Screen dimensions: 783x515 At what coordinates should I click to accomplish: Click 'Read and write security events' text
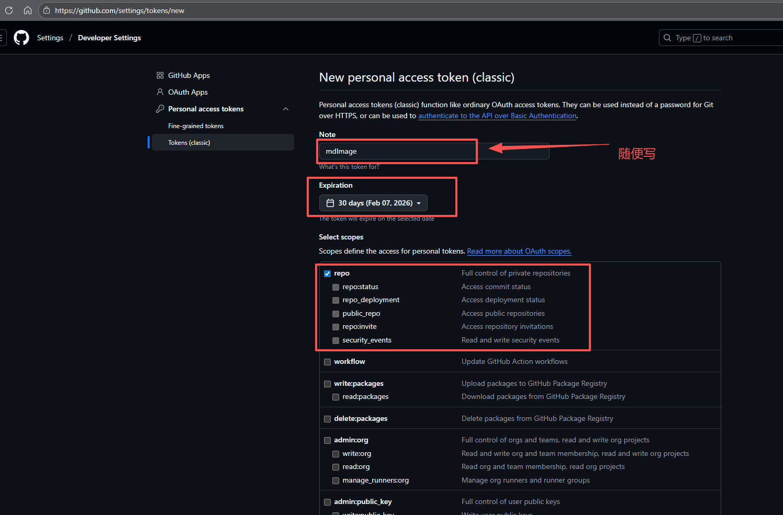click(x=510, y=340)
